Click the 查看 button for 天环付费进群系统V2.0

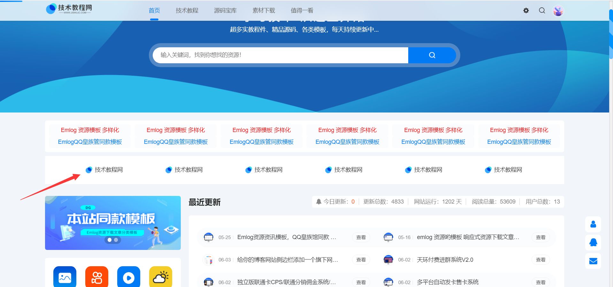540,260
